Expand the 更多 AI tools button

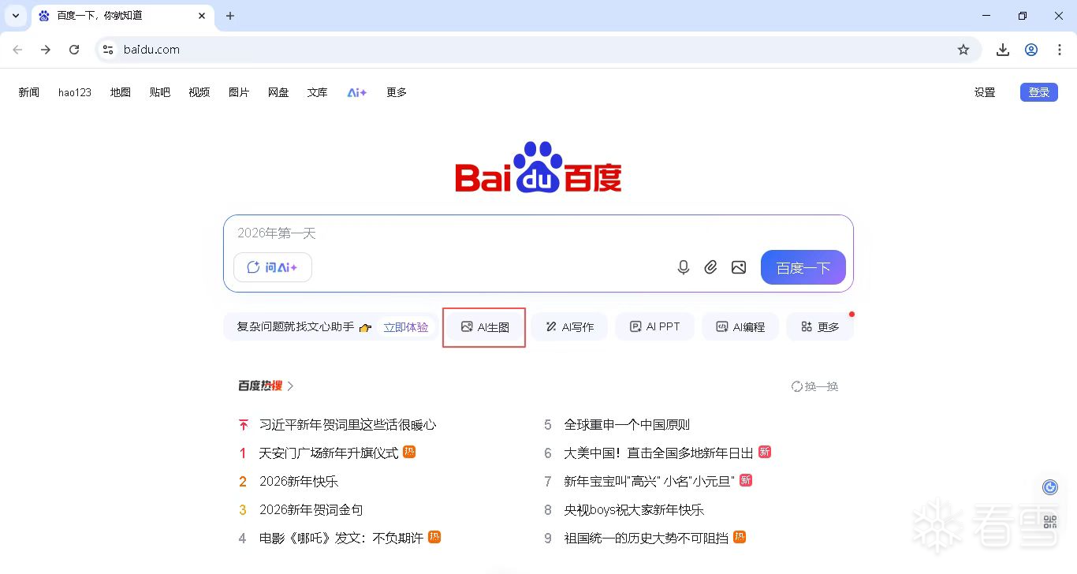(820, 327)
